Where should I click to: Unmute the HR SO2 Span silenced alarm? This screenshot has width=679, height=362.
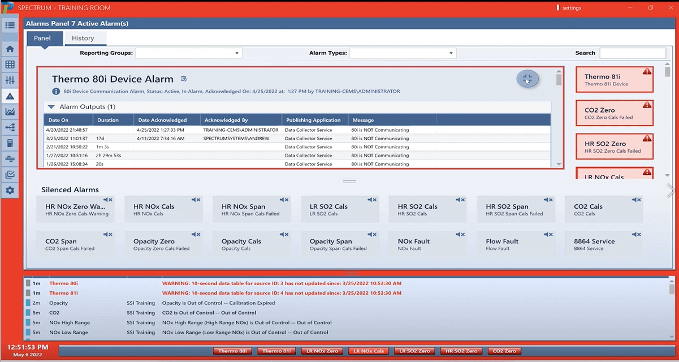click(548, 200)
